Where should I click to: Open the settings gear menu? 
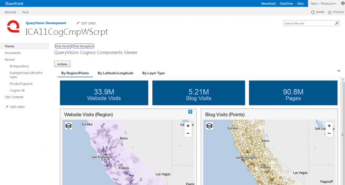click(x=343, y=3)
